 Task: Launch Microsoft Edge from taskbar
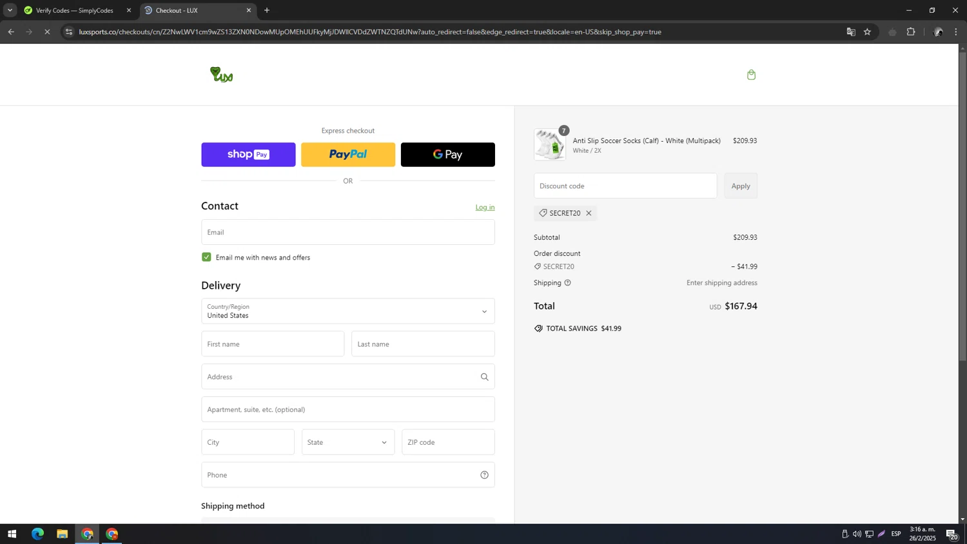(x=37, y=534)
